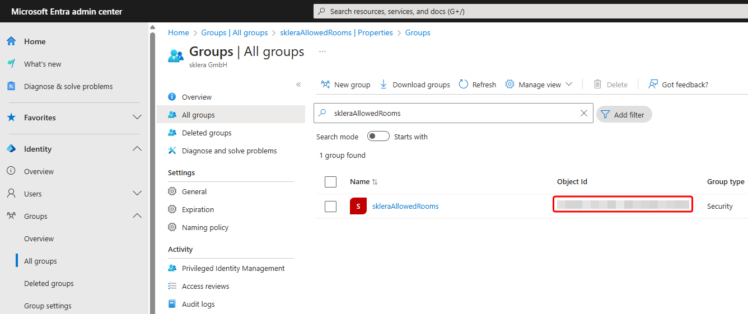Expand the Users section chevron
Image resolution: width=748 pixels, height=314 pixels.
click(137, 194)
